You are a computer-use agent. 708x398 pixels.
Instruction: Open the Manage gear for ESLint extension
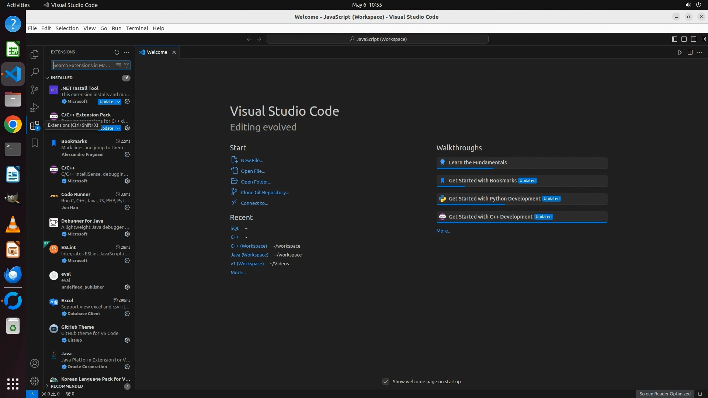click(x=127, y=261)
